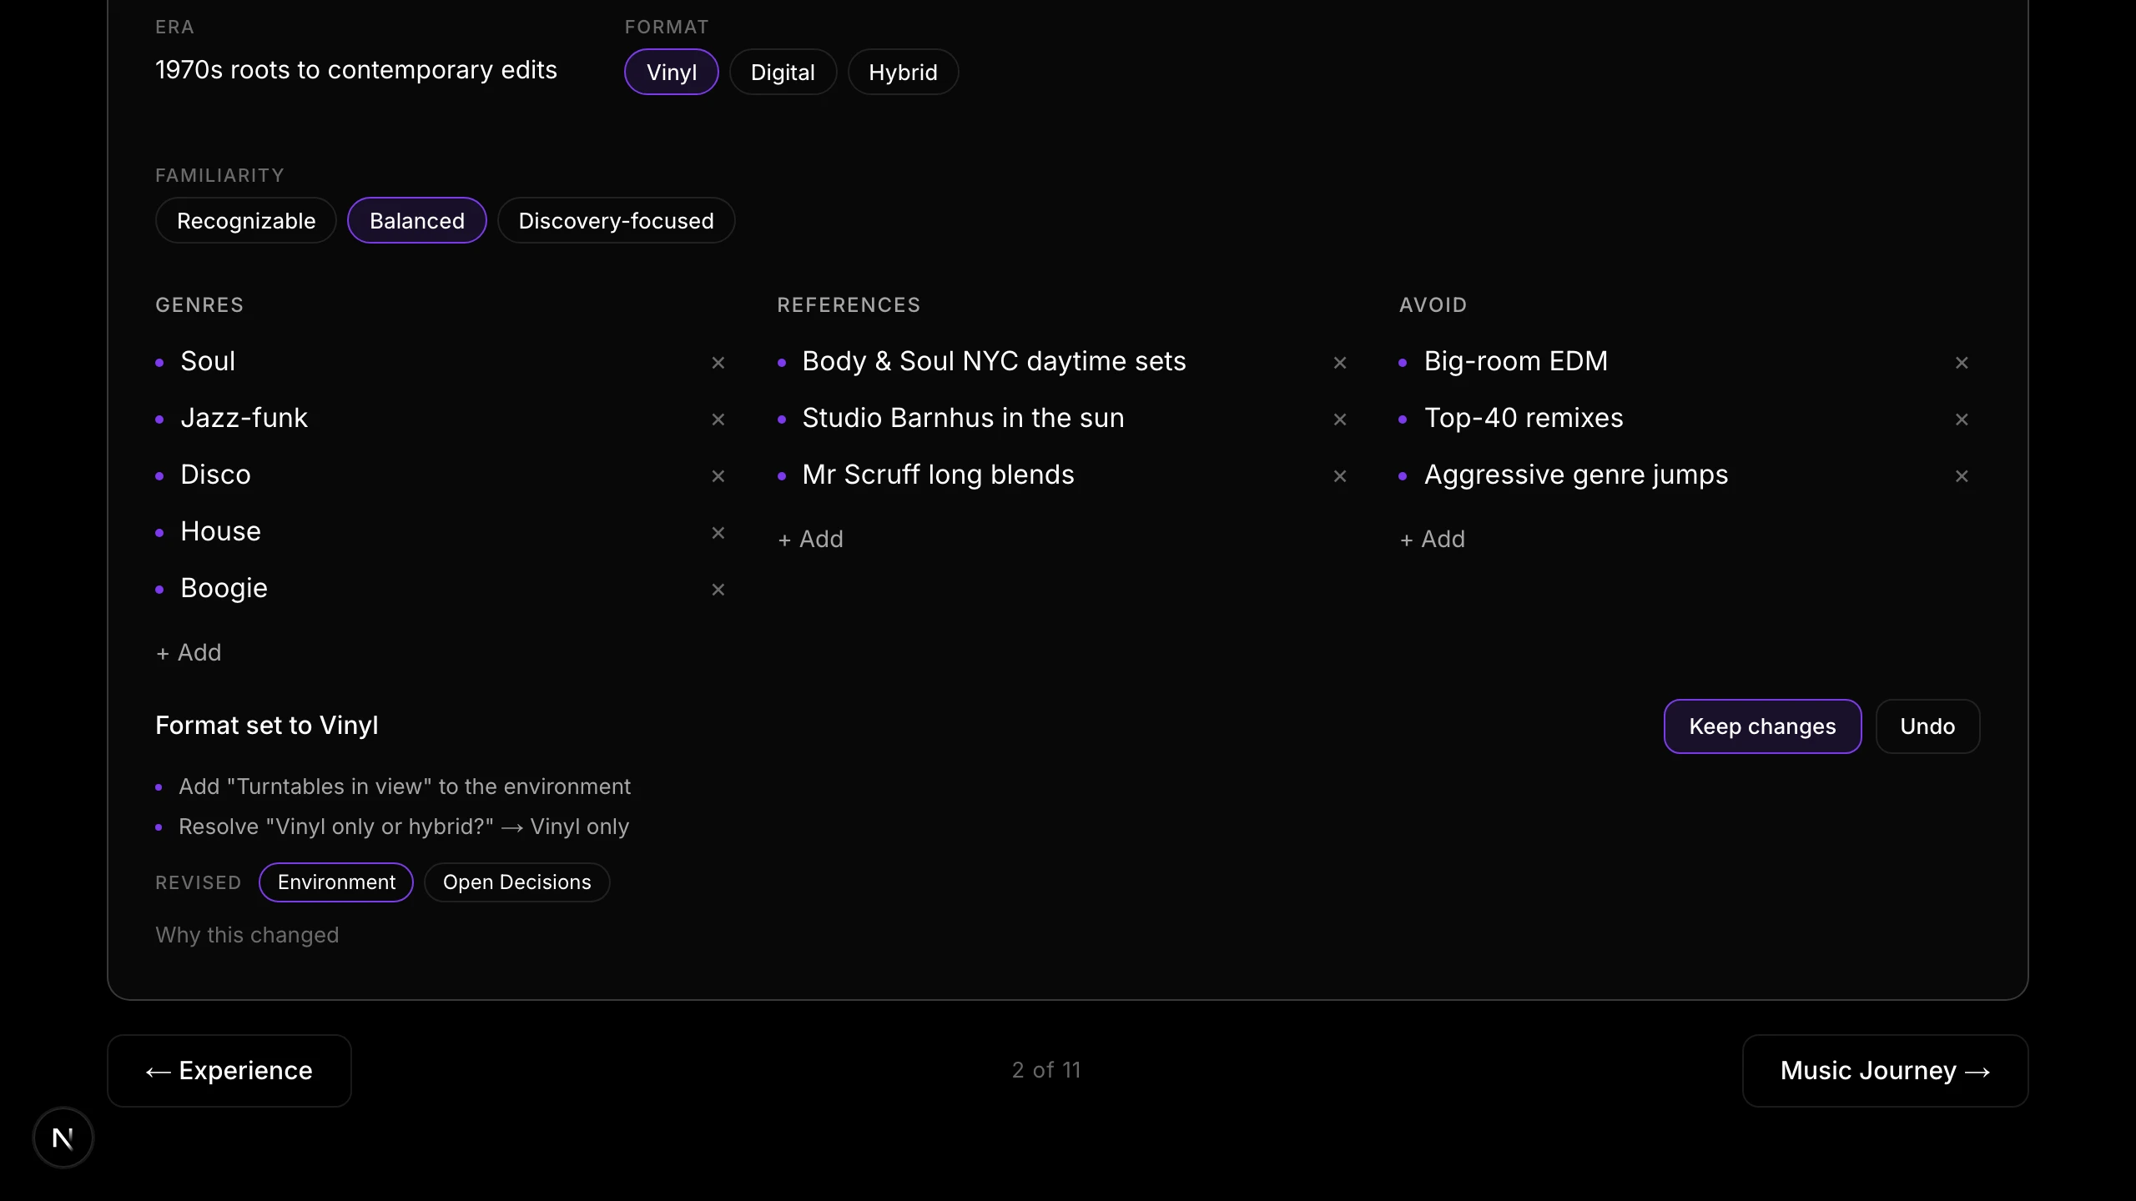Click the Format set to Vinyl heading

point(267,726)
